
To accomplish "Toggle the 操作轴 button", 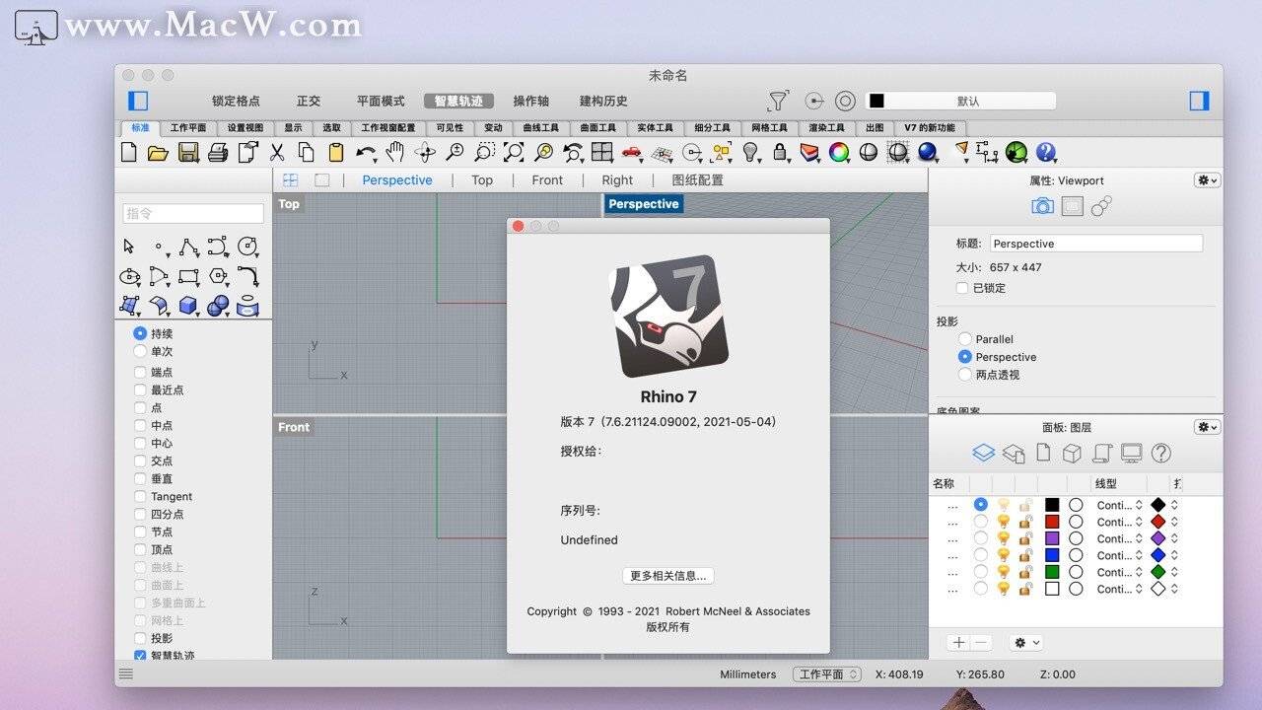I will point(530,101).
